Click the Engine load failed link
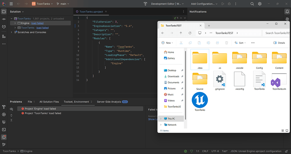 tap(37, 23)
